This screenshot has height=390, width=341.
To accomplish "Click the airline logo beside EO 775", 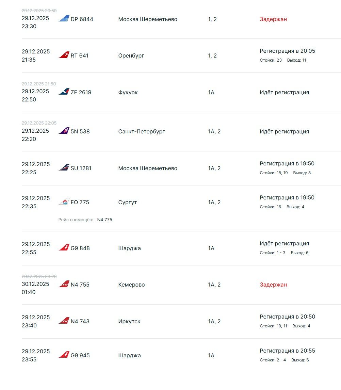I will pos(64,202).
